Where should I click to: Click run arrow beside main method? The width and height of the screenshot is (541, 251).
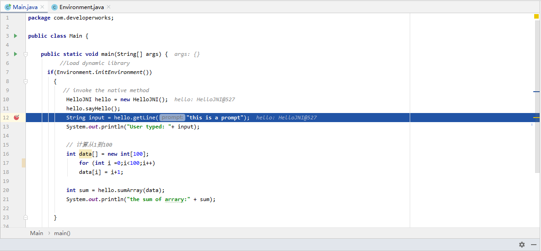(15, 54)
